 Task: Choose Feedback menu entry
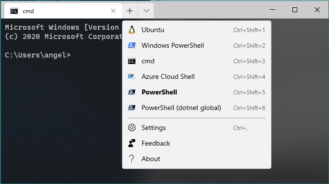pos(197,143)
